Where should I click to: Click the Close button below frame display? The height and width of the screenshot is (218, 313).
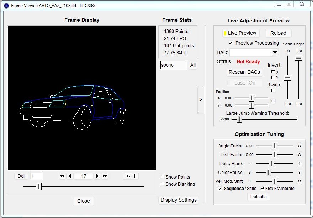84,201
